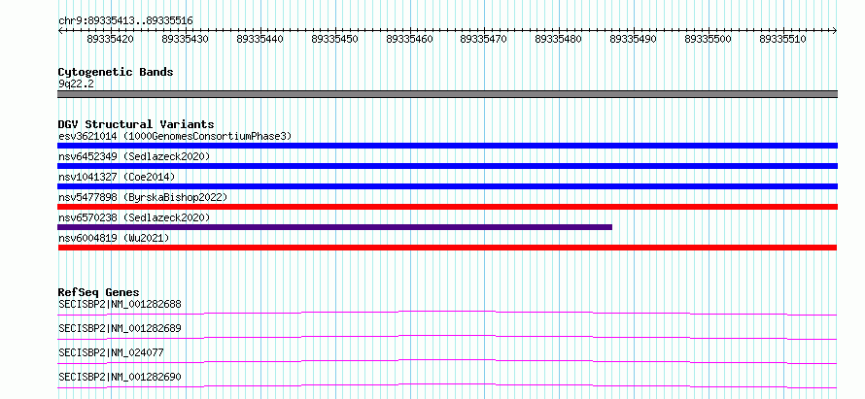The width and height of the screenshot is (865, 399).
Task: Open variant nsv6452349 label
Action: click(134, 156)
